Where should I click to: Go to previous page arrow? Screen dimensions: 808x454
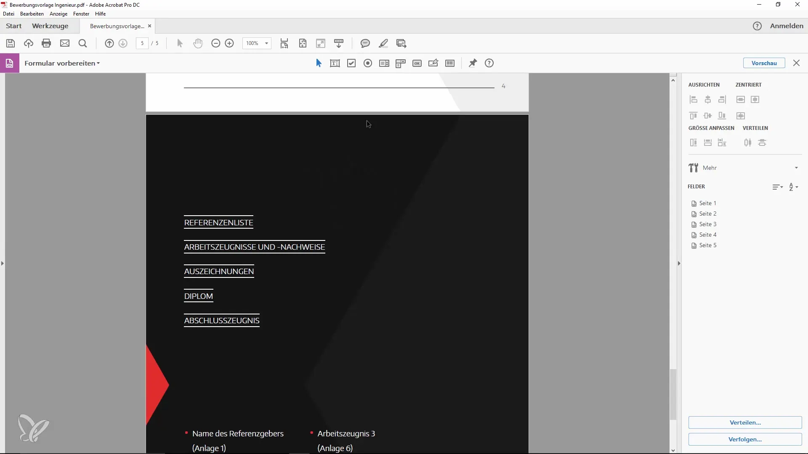tap(109, 43)
